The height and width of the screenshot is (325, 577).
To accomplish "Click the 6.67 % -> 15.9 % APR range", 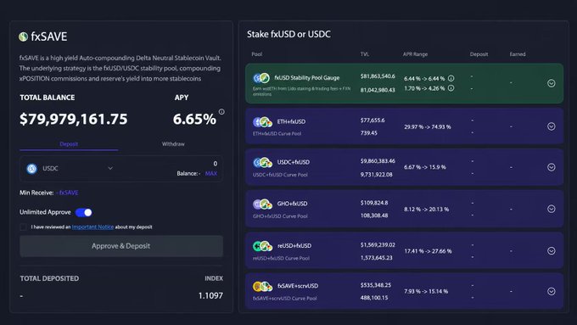I will tap(424, 167).
